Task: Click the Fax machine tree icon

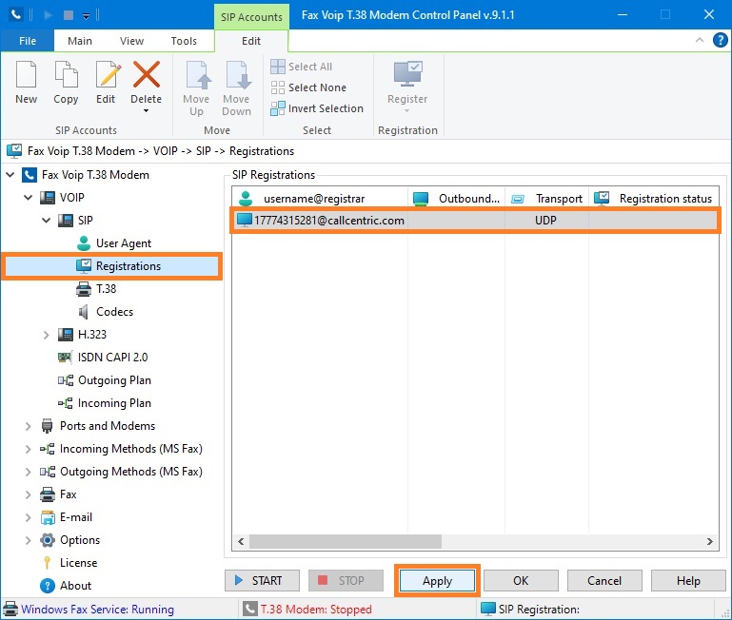Action: (x=48, y=494)
